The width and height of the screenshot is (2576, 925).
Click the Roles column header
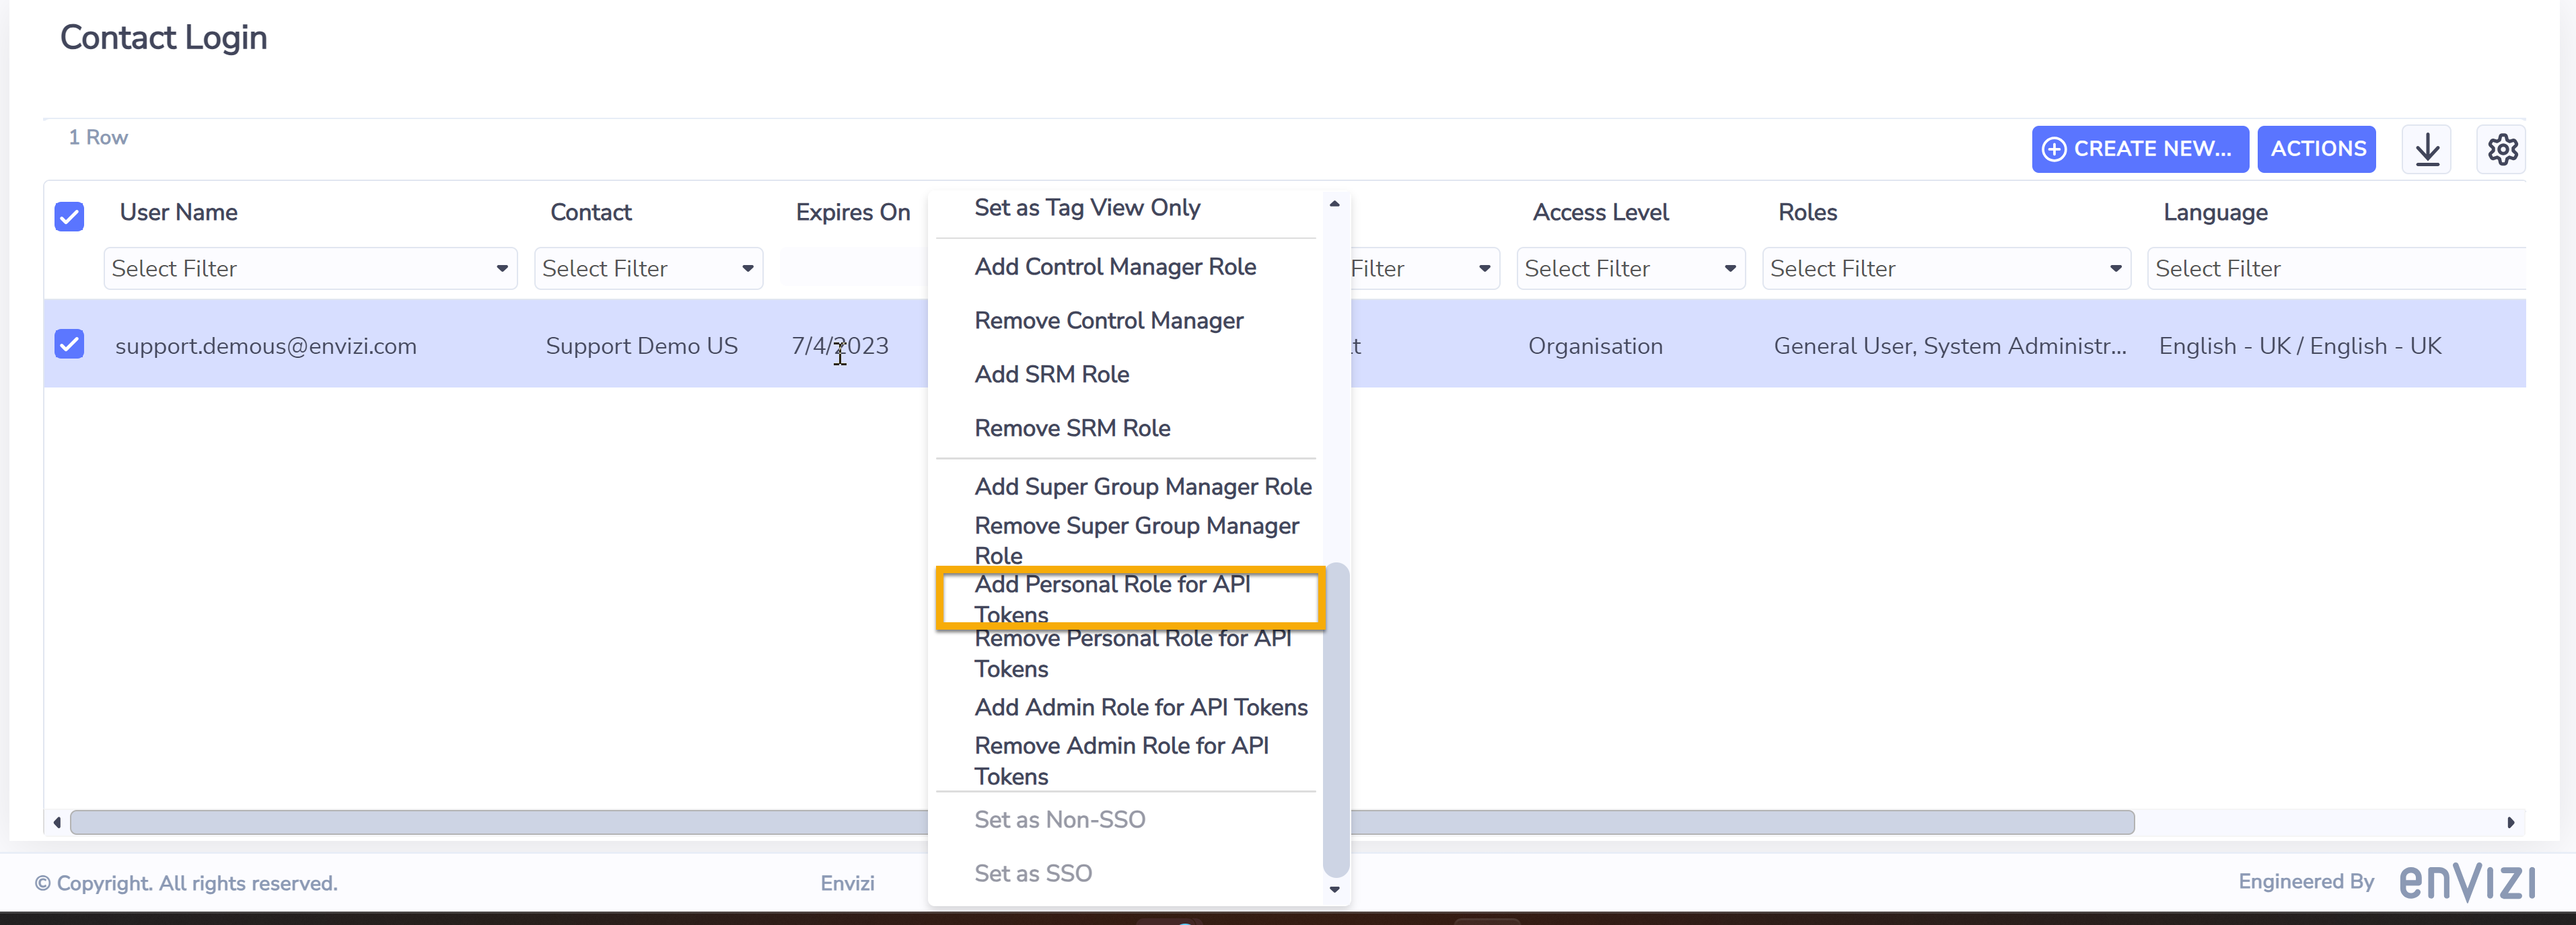pos(1807,213)
